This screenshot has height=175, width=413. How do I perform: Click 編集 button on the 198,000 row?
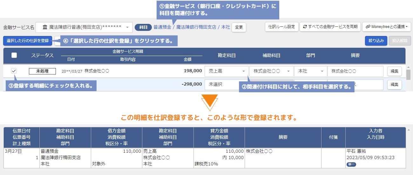(394, 71)
